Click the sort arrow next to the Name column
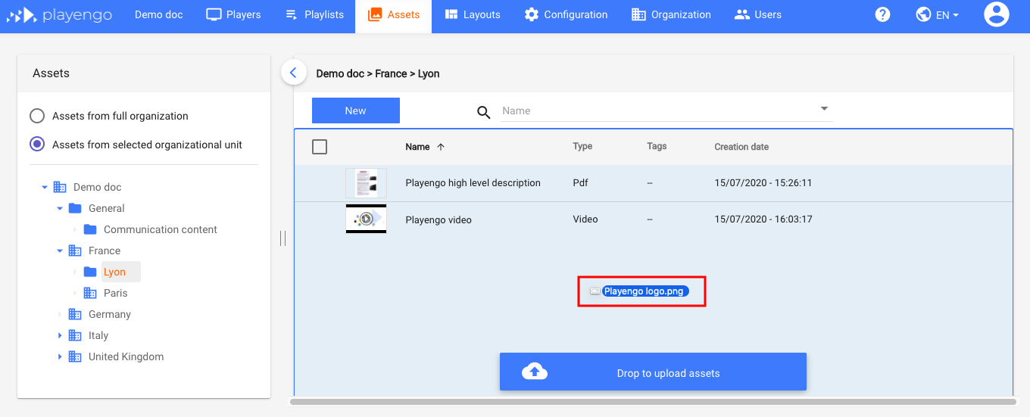This screenshot has height=417, width=1030. tap(441, 147)
